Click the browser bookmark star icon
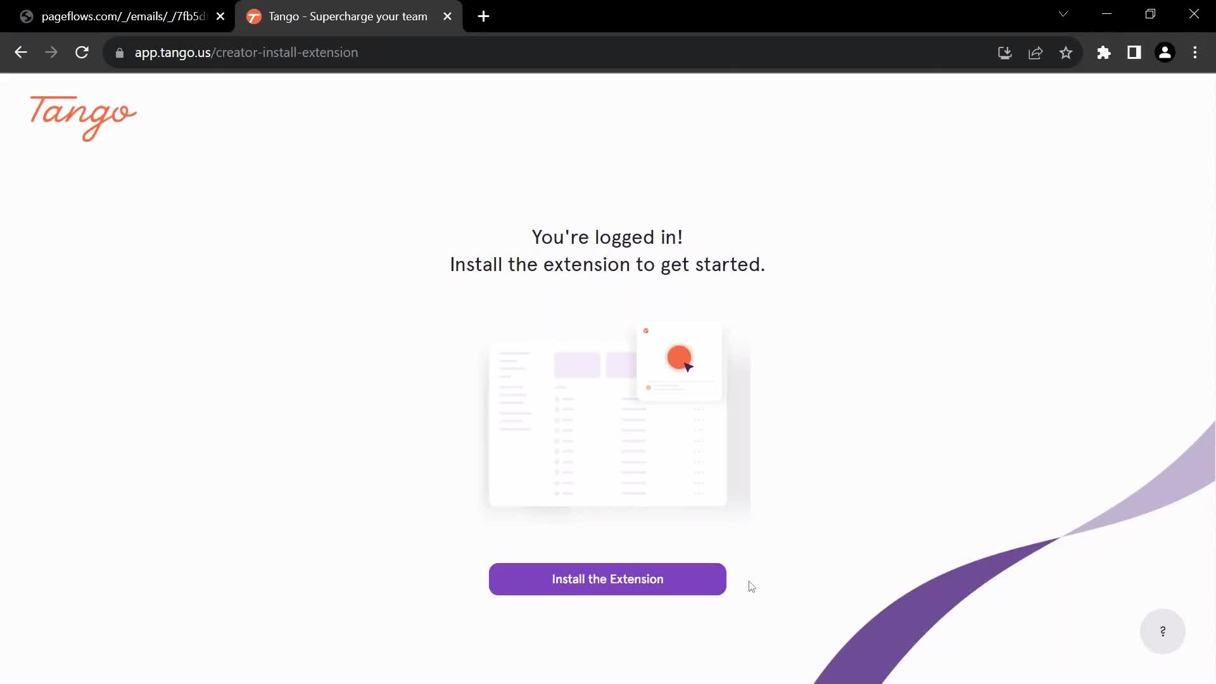The height and width of the screenshot is (684, 1216). click(x=1067, y=53)
